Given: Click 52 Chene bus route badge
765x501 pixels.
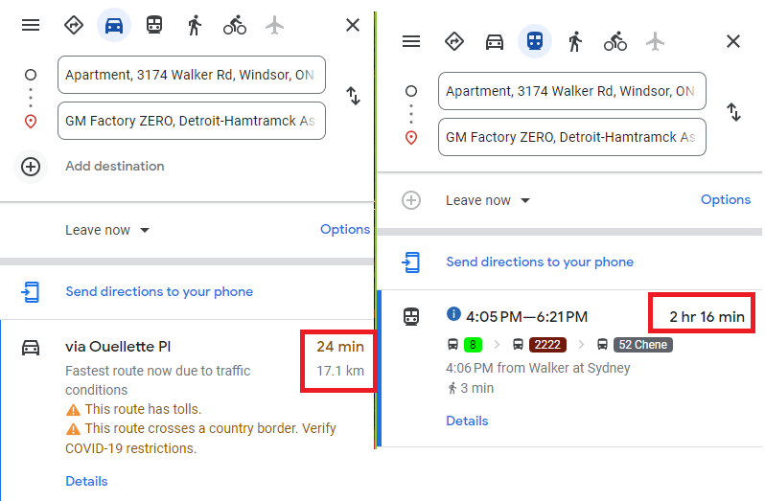Looking at the screenshot, I should (x=643, y=345).
